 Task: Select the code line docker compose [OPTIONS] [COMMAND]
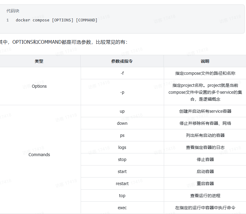click(56, 20)
